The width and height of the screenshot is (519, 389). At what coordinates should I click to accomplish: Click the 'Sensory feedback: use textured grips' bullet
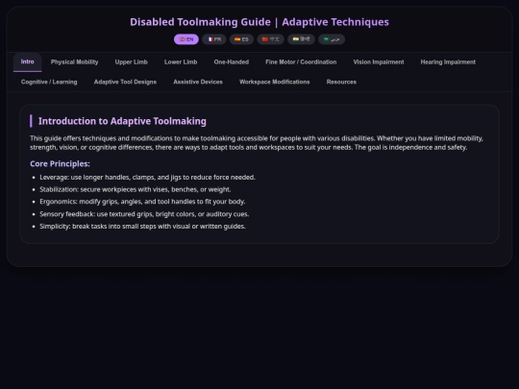coord(144,214)
